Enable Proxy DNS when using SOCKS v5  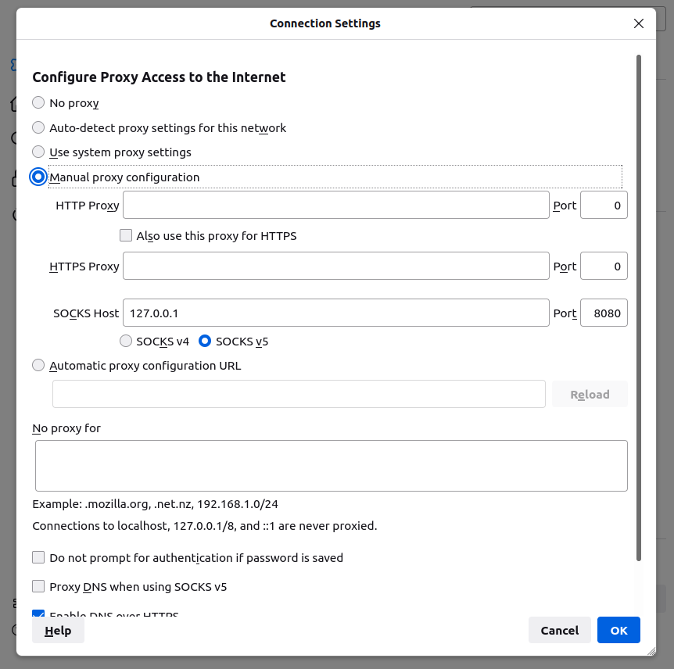click(x=38, y=586)
